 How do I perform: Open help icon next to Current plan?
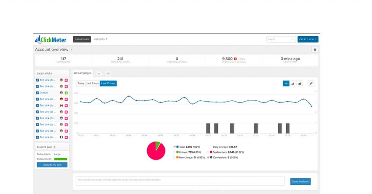point(54,147)
